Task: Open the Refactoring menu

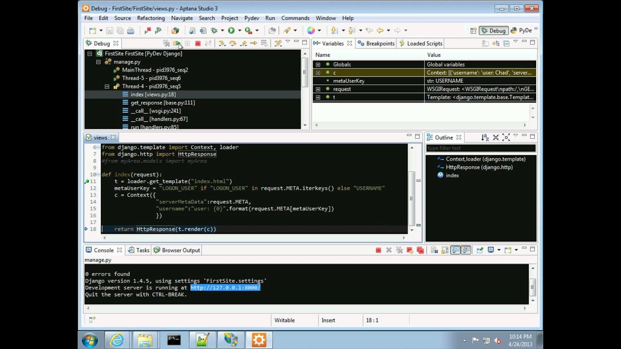Action: tap(151, 18)
